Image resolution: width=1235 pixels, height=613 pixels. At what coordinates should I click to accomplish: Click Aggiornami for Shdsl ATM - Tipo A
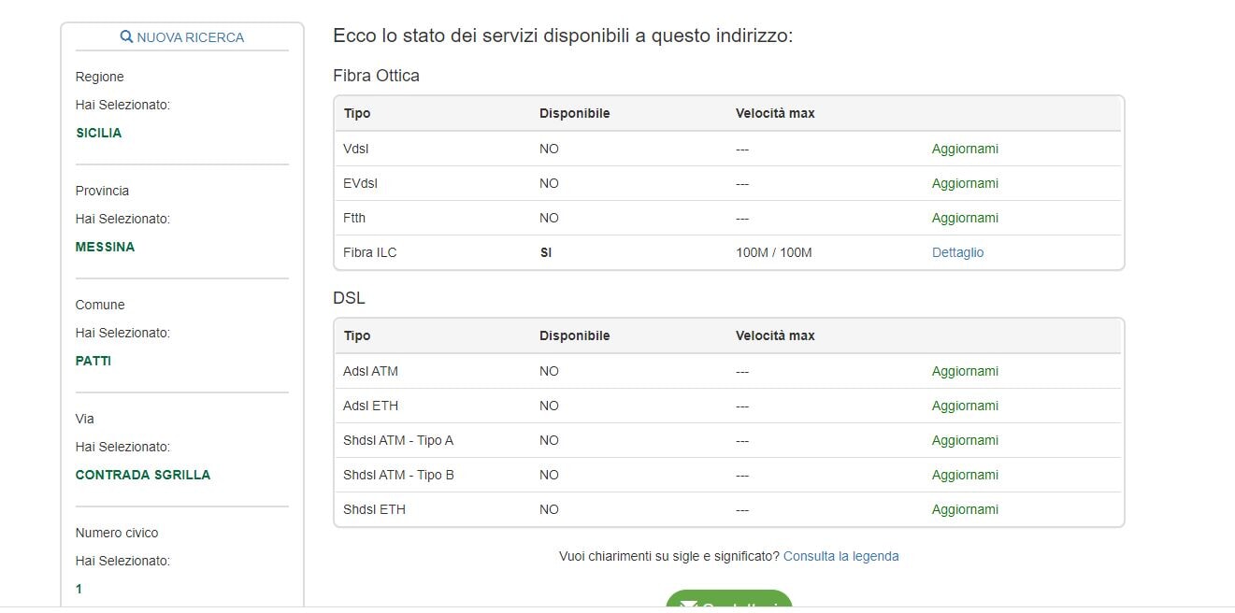[965, 440]
